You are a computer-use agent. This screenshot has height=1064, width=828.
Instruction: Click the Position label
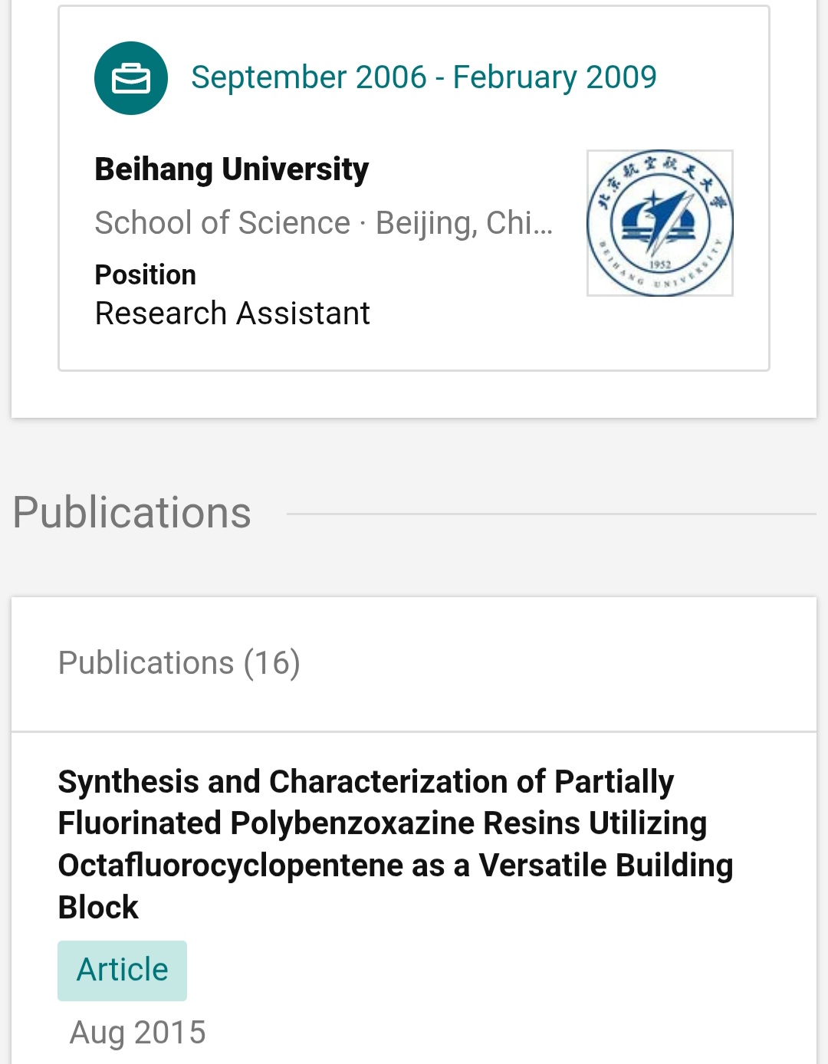[146, 274]
